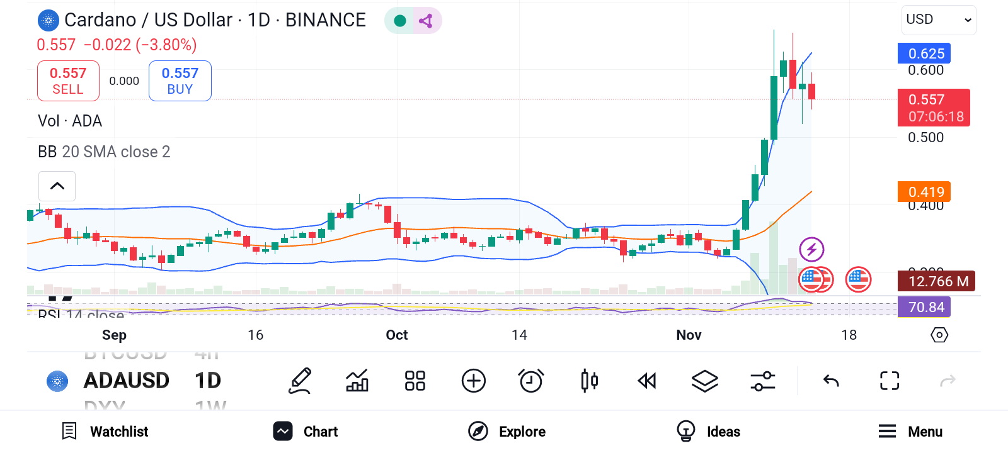Image resolution: width=1008 pixels, height=453 pixels.
Task: Open the indicators chart icon
Action: click(357, 381)
